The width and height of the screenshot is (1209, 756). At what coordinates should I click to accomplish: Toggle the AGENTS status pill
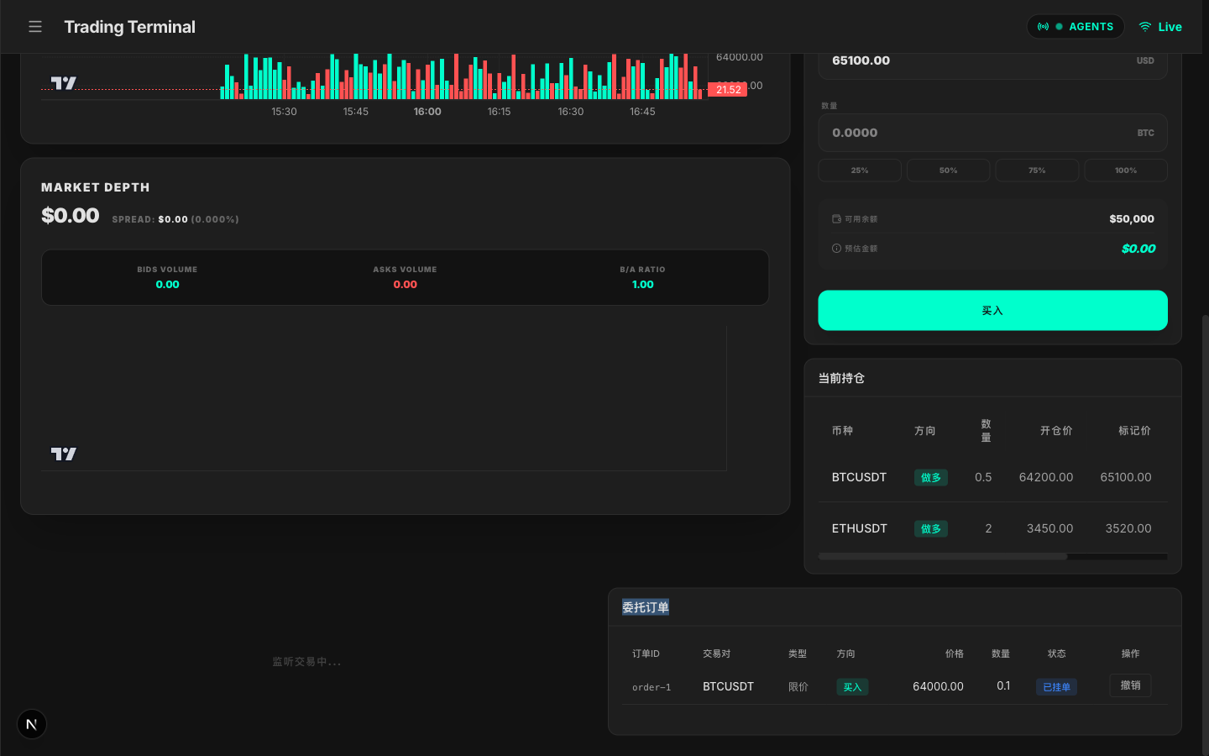click(1075, 27)
